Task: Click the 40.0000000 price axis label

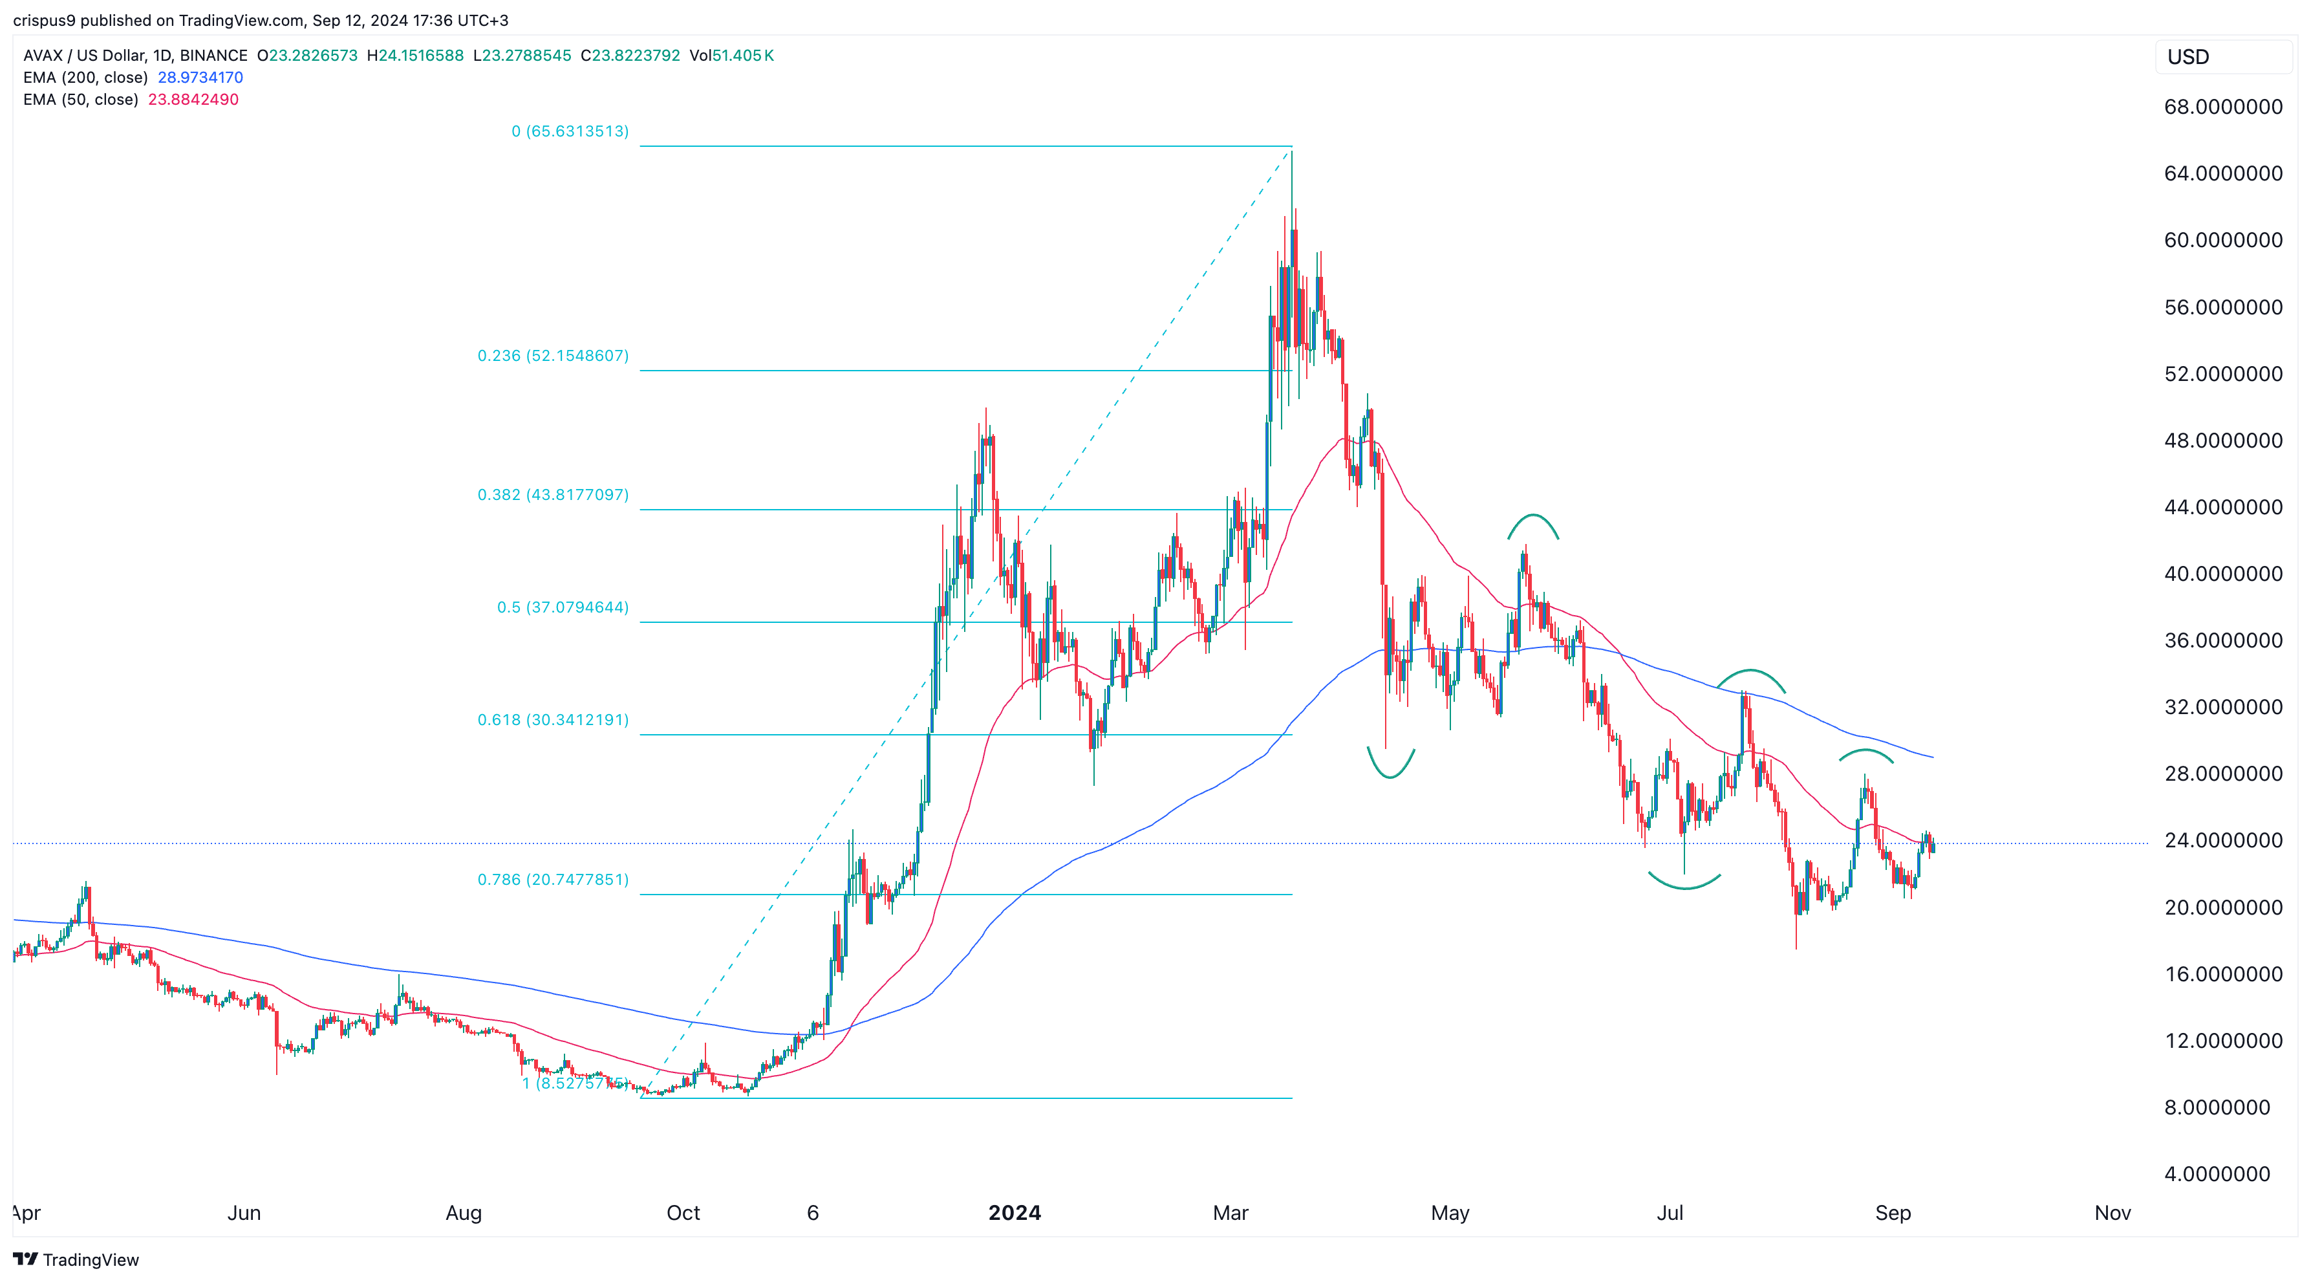Action: click(x=2223, y=573)
